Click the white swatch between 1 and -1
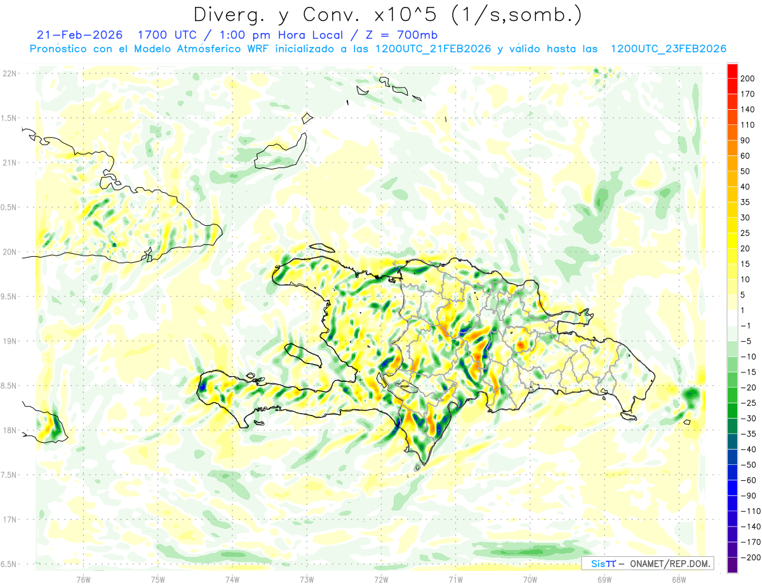 (x=732, y=318)
